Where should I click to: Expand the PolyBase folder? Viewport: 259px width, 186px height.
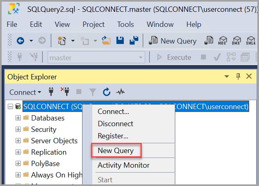[x=18, y=163]
